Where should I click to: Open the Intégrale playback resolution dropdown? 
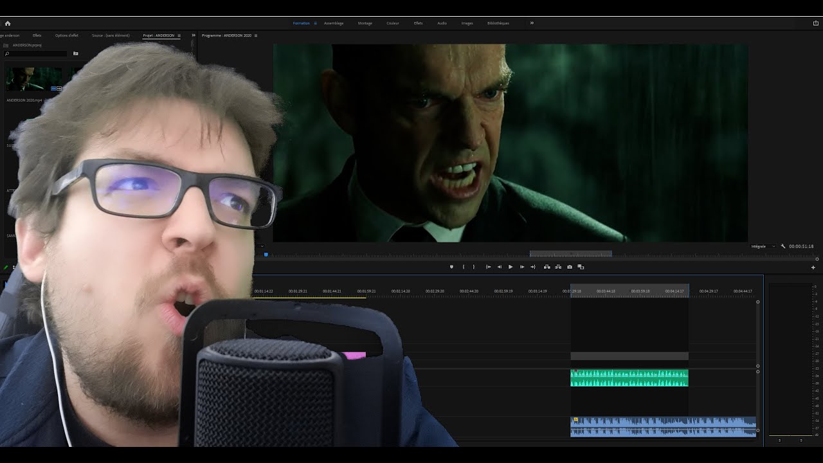[763, 246]
